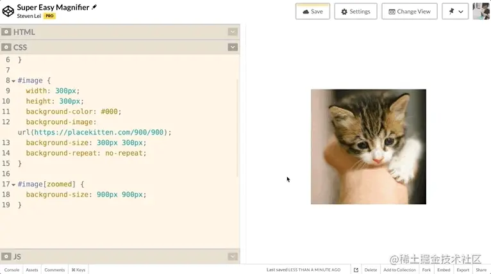Click the #000 color value
491x274 pixels.
click(109, 111)
